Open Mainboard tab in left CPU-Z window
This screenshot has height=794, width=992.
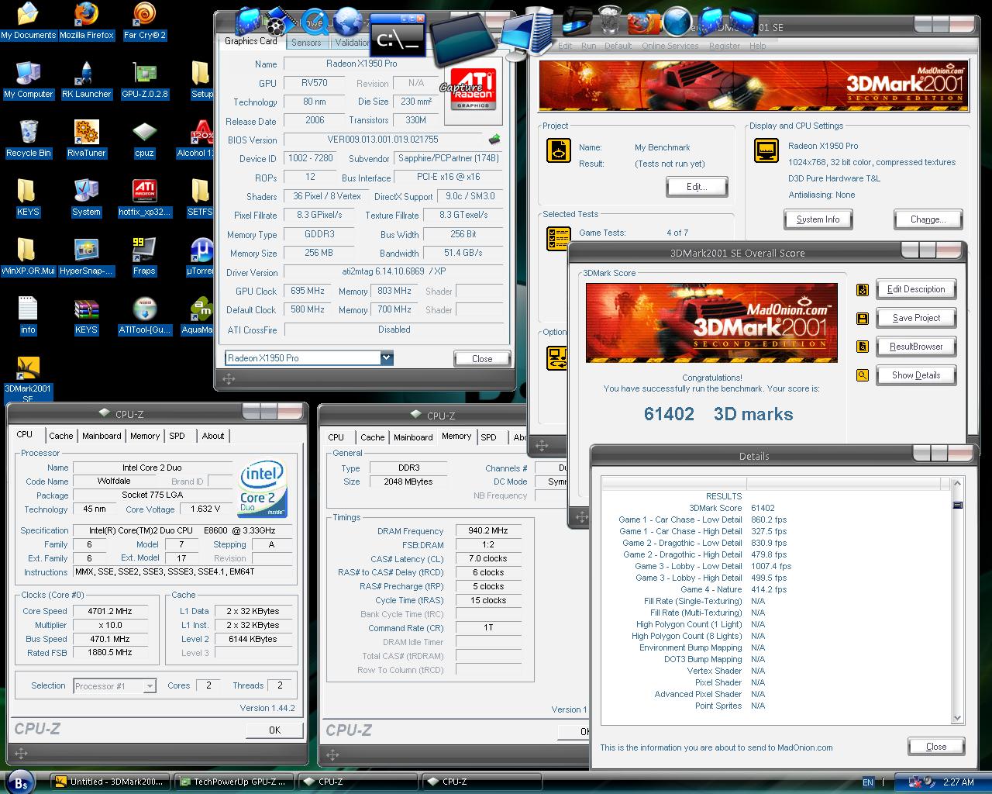102,436
